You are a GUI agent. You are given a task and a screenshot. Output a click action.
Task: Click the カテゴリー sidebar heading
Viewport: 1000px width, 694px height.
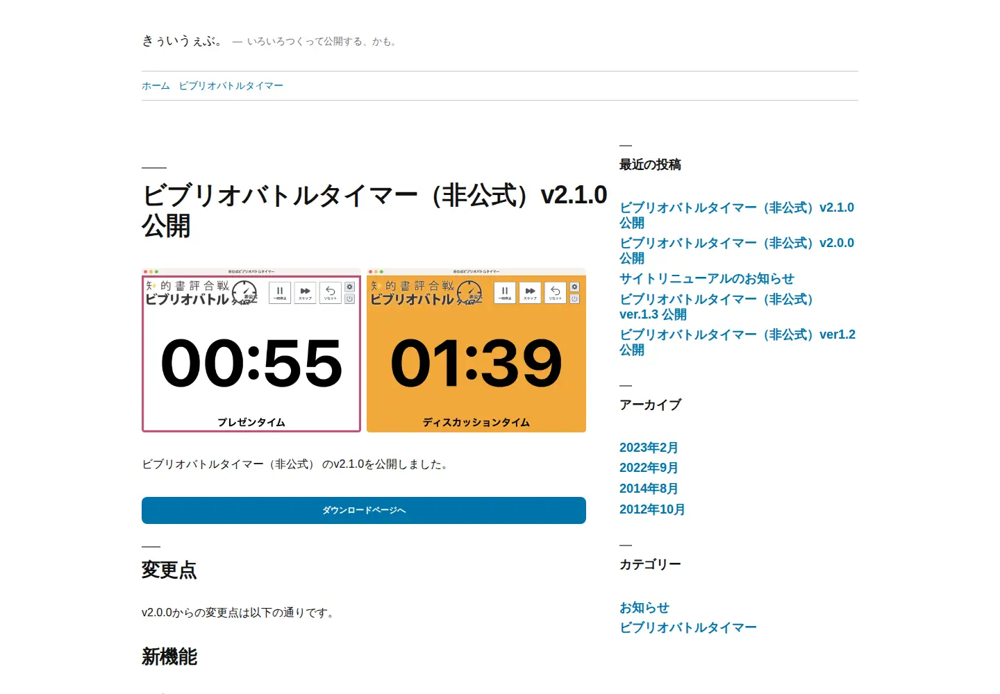tap(651, 564)
